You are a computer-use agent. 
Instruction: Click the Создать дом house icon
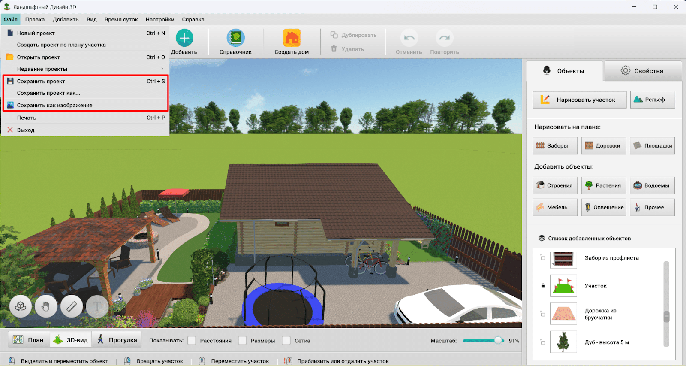(292, 38)
